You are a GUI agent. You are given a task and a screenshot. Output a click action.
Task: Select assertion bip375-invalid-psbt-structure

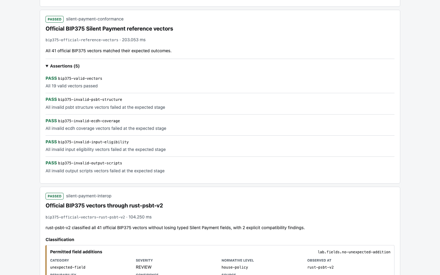pyautogui.click(x=90, y=100)
